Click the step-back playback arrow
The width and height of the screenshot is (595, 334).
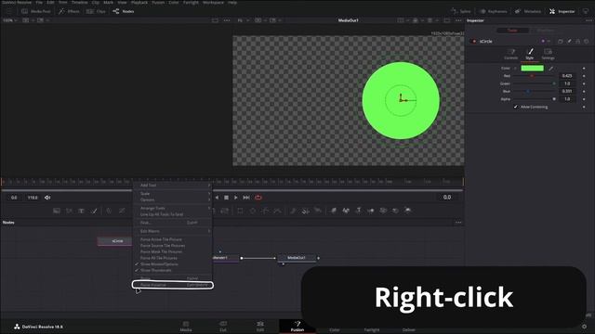[x=217, y=198]
